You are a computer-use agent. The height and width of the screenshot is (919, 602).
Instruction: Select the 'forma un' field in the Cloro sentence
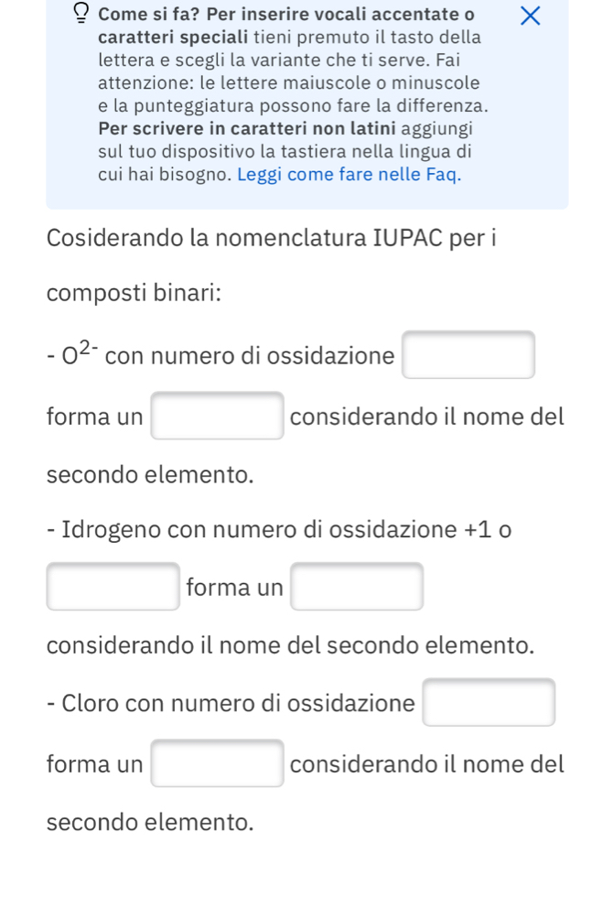[x=217, y=763]
